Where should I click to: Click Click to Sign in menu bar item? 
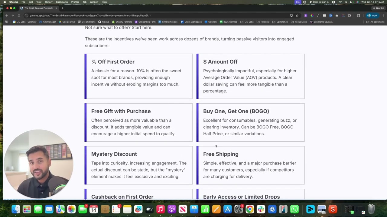[319, 2]
